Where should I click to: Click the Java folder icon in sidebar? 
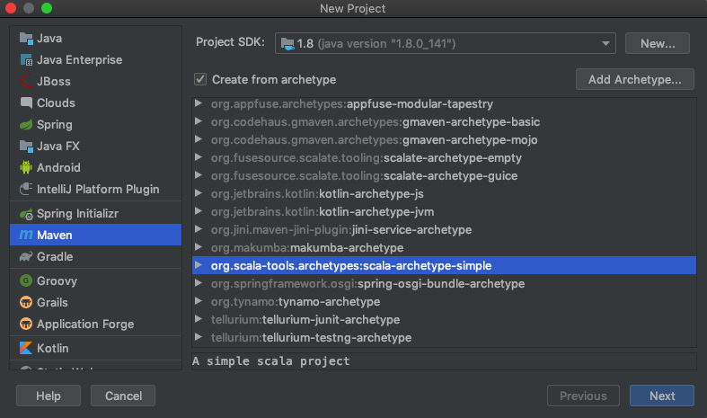tap(26, 39)
